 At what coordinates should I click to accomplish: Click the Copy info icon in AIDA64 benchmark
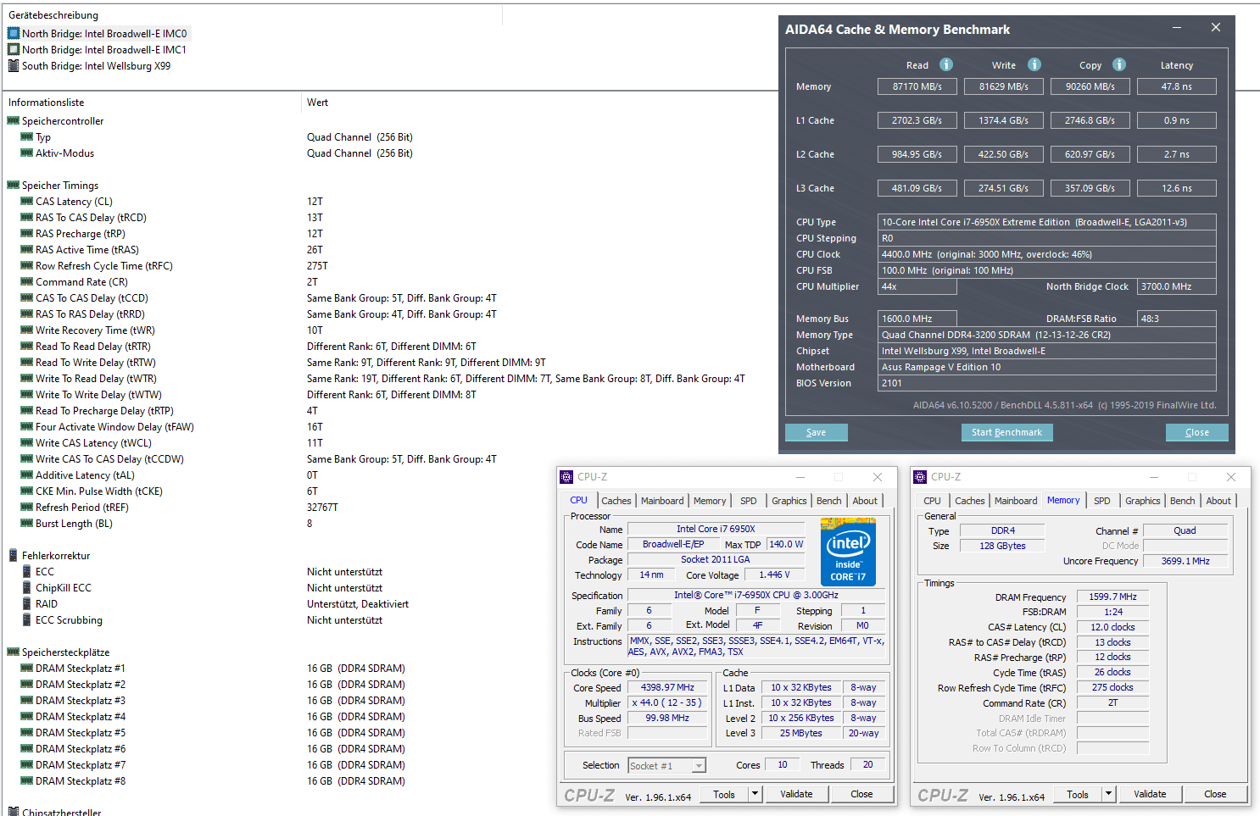coord(1119,64)
